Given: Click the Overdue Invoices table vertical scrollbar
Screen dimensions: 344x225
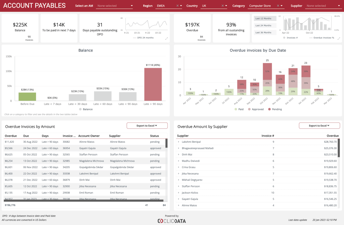Looking at the screenshot, I should (x=166, y=143).
